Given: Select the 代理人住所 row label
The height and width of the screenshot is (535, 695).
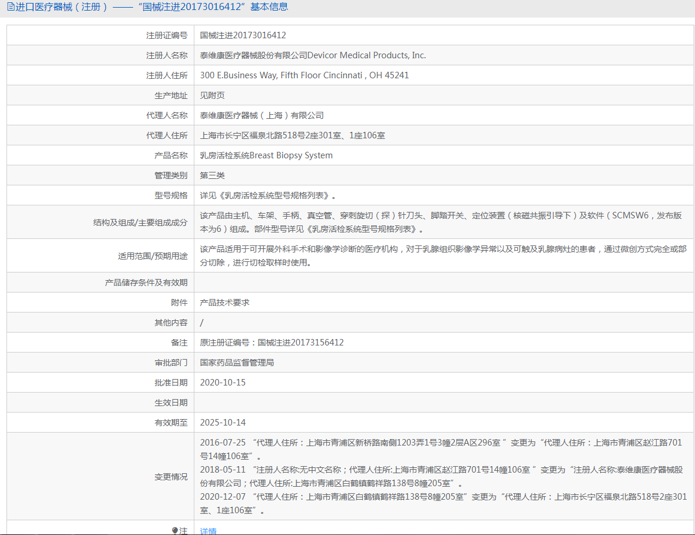Looking at the screenshot, I should pyautogui.click(x=167, y=135).
